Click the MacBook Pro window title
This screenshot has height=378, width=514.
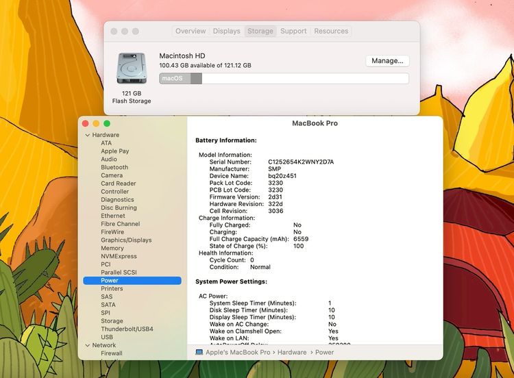tap(315, 123)
